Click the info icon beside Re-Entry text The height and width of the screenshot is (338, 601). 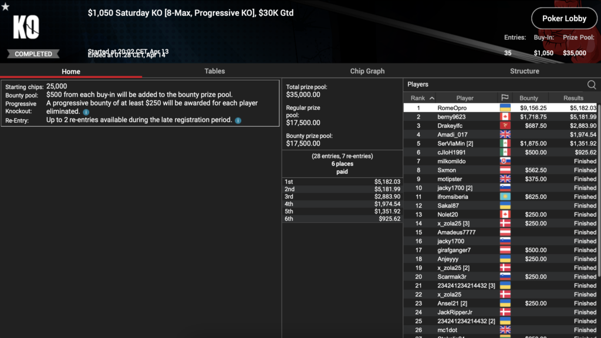click(x=238, y=120)
